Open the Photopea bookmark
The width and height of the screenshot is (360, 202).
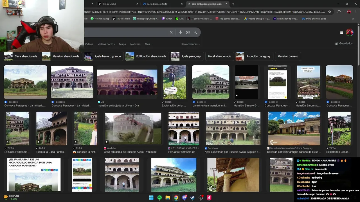pyautogui.click(x=146, y=19)
